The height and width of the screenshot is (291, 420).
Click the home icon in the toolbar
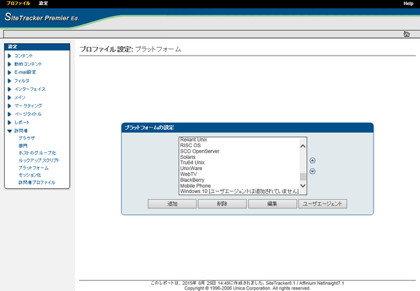click(406, 34)
